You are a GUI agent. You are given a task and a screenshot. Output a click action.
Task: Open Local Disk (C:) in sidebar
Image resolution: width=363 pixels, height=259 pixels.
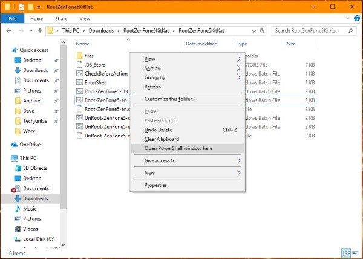(x=39, y=239)
